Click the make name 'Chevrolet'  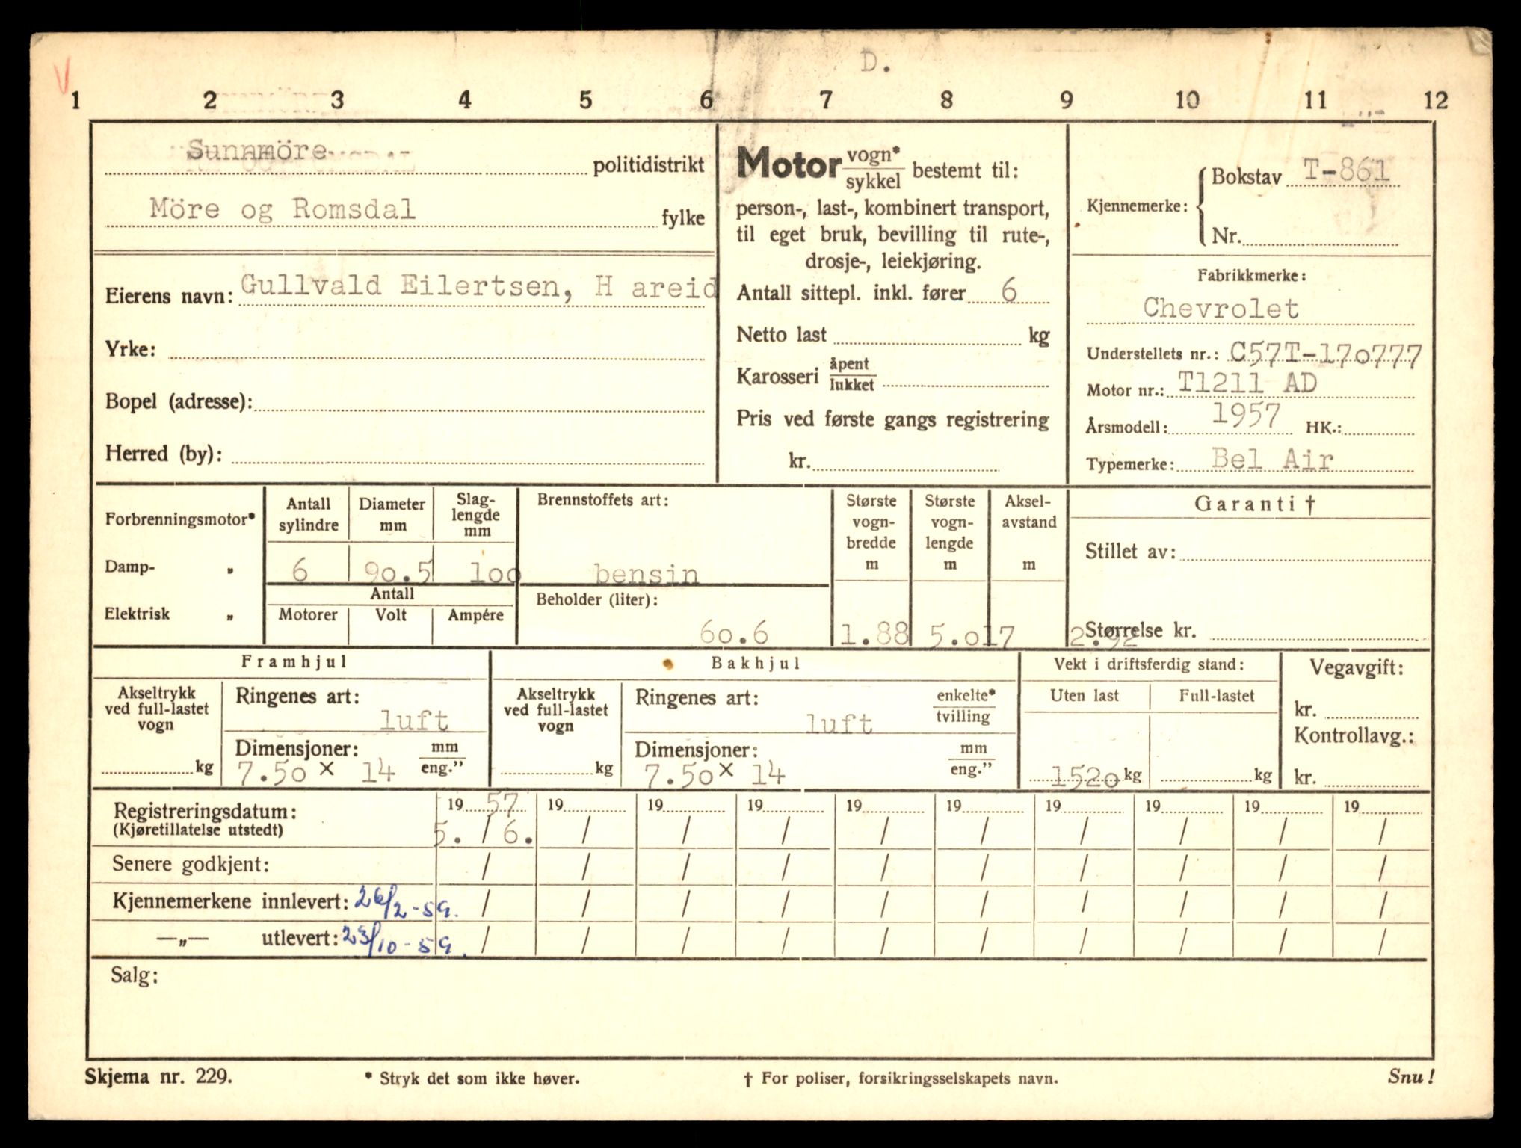(x=1221, y=308)
